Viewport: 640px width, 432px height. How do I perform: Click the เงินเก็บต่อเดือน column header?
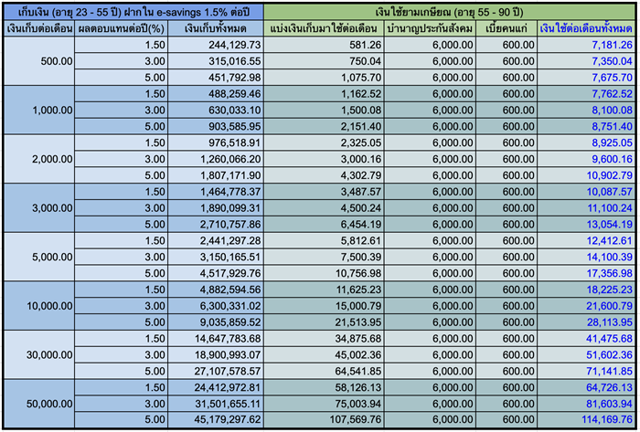(37, 28)
